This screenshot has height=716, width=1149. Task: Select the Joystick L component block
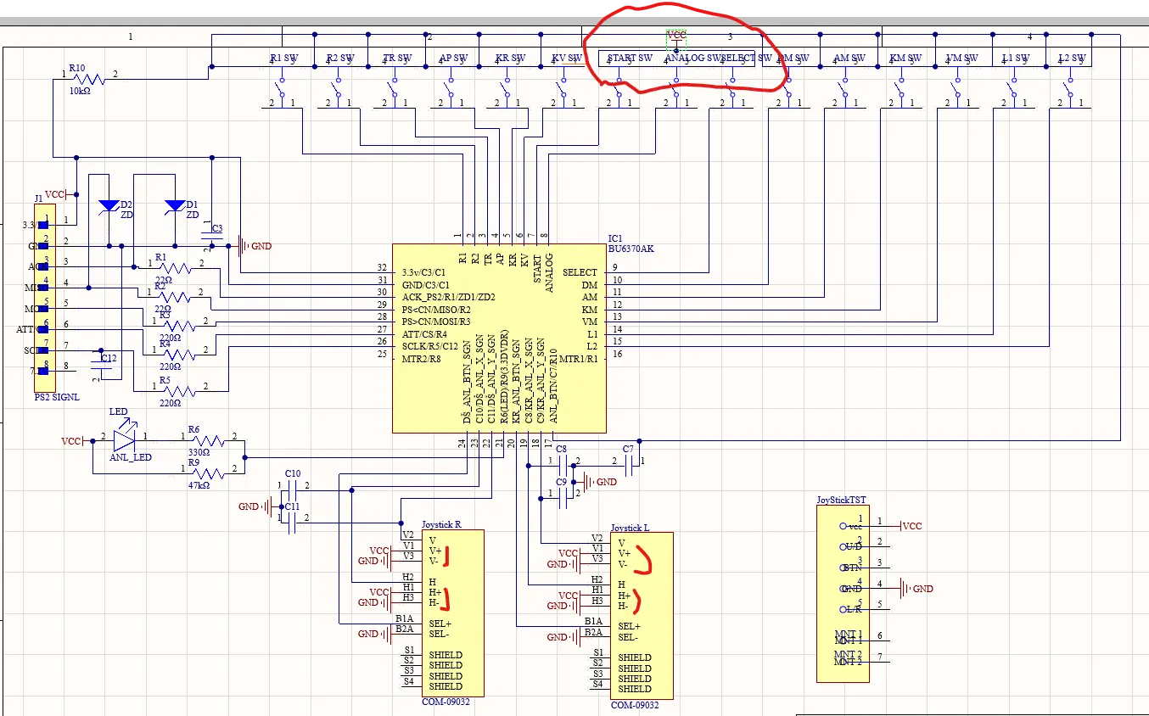pos(642,615)
